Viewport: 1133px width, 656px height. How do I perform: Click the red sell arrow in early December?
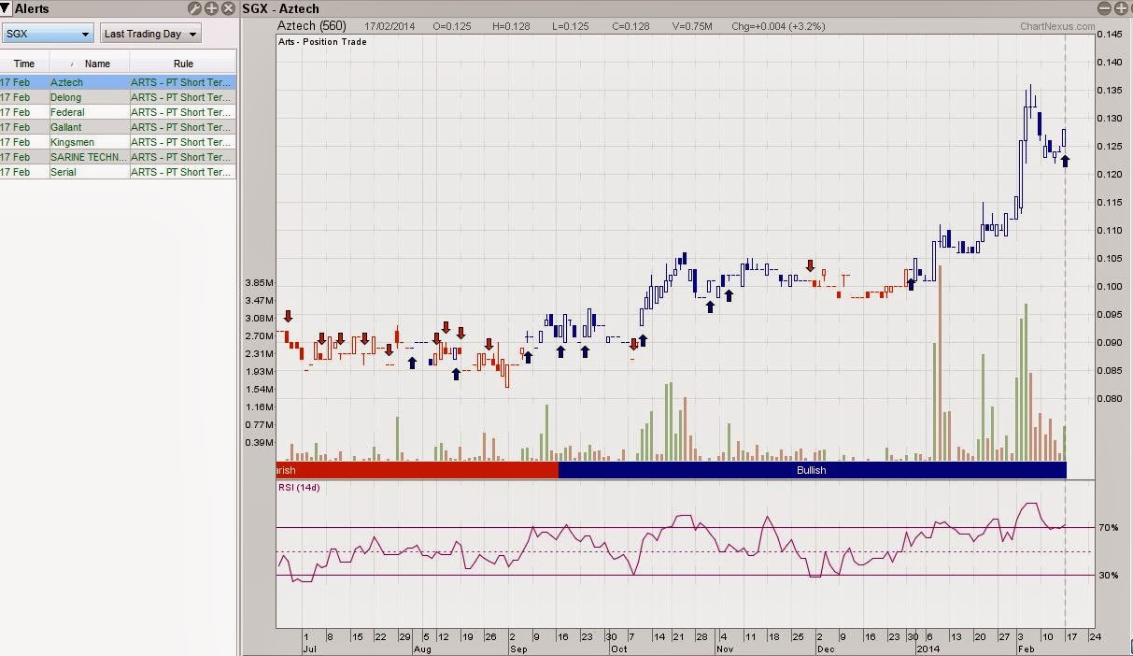[811, 265]
